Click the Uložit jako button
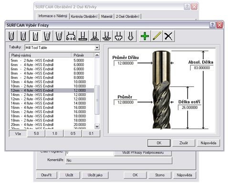Viewport: 228px width, 184px height. 95,175
